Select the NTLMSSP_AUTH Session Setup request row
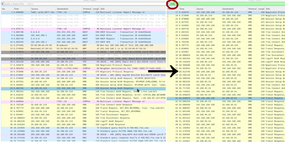Viewport: 285px width, 142px height. 83,85
